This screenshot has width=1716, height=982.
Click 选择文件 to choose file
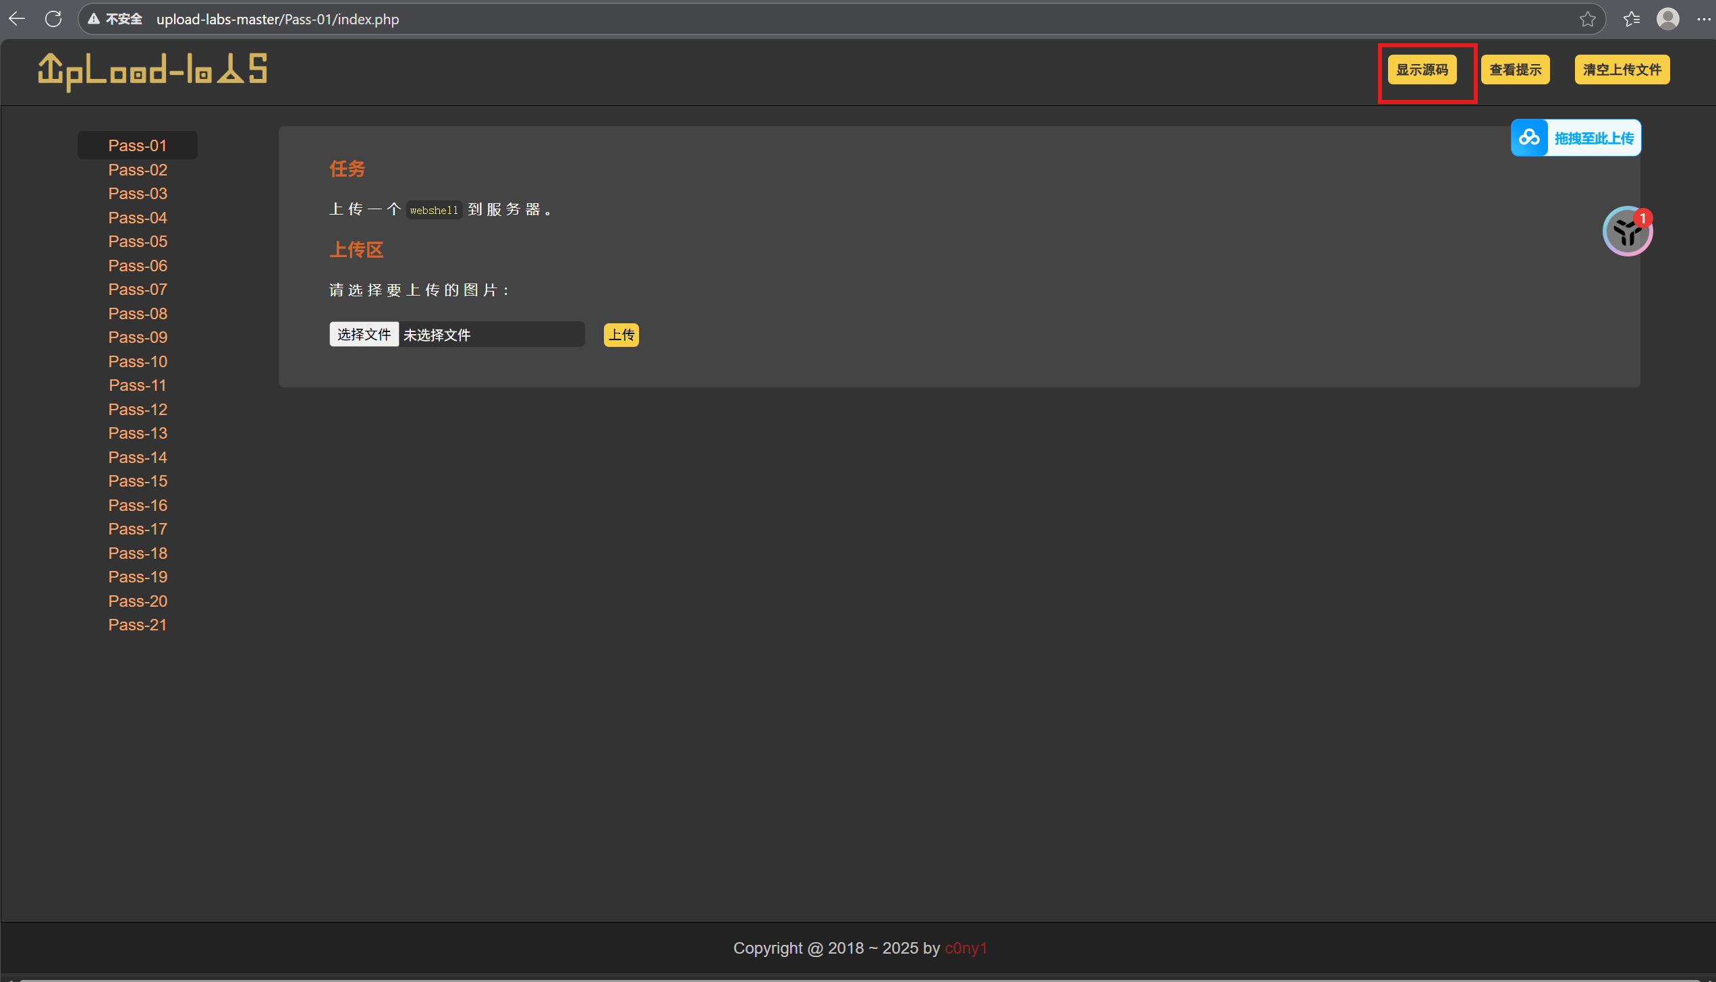(x=364, y=334)
